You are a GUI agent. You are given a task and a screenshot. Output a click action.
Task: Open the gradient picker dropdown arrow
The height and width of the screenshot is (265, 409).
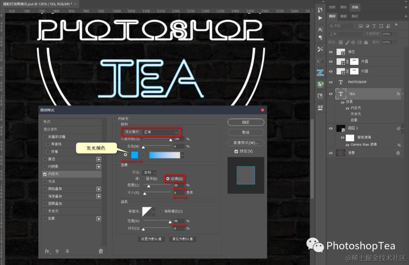pyautogui.click(x=182, y=155)
